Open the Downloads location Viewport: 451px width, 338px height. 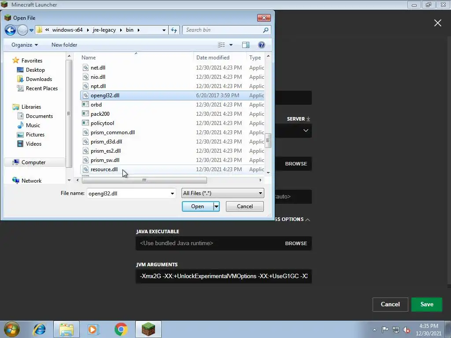[x=39, y=79]
